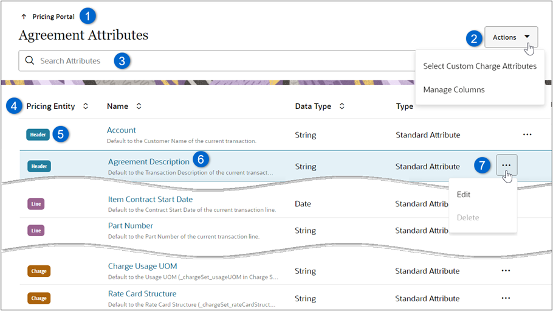553x311 pixels.
Task: Click Line badge for Item Contract Start Date
Action: point(36,204)
